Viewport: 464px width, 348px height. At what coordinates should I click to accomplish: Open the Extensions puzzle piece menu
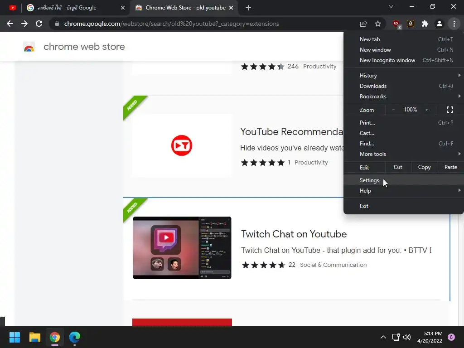[425, 24]
